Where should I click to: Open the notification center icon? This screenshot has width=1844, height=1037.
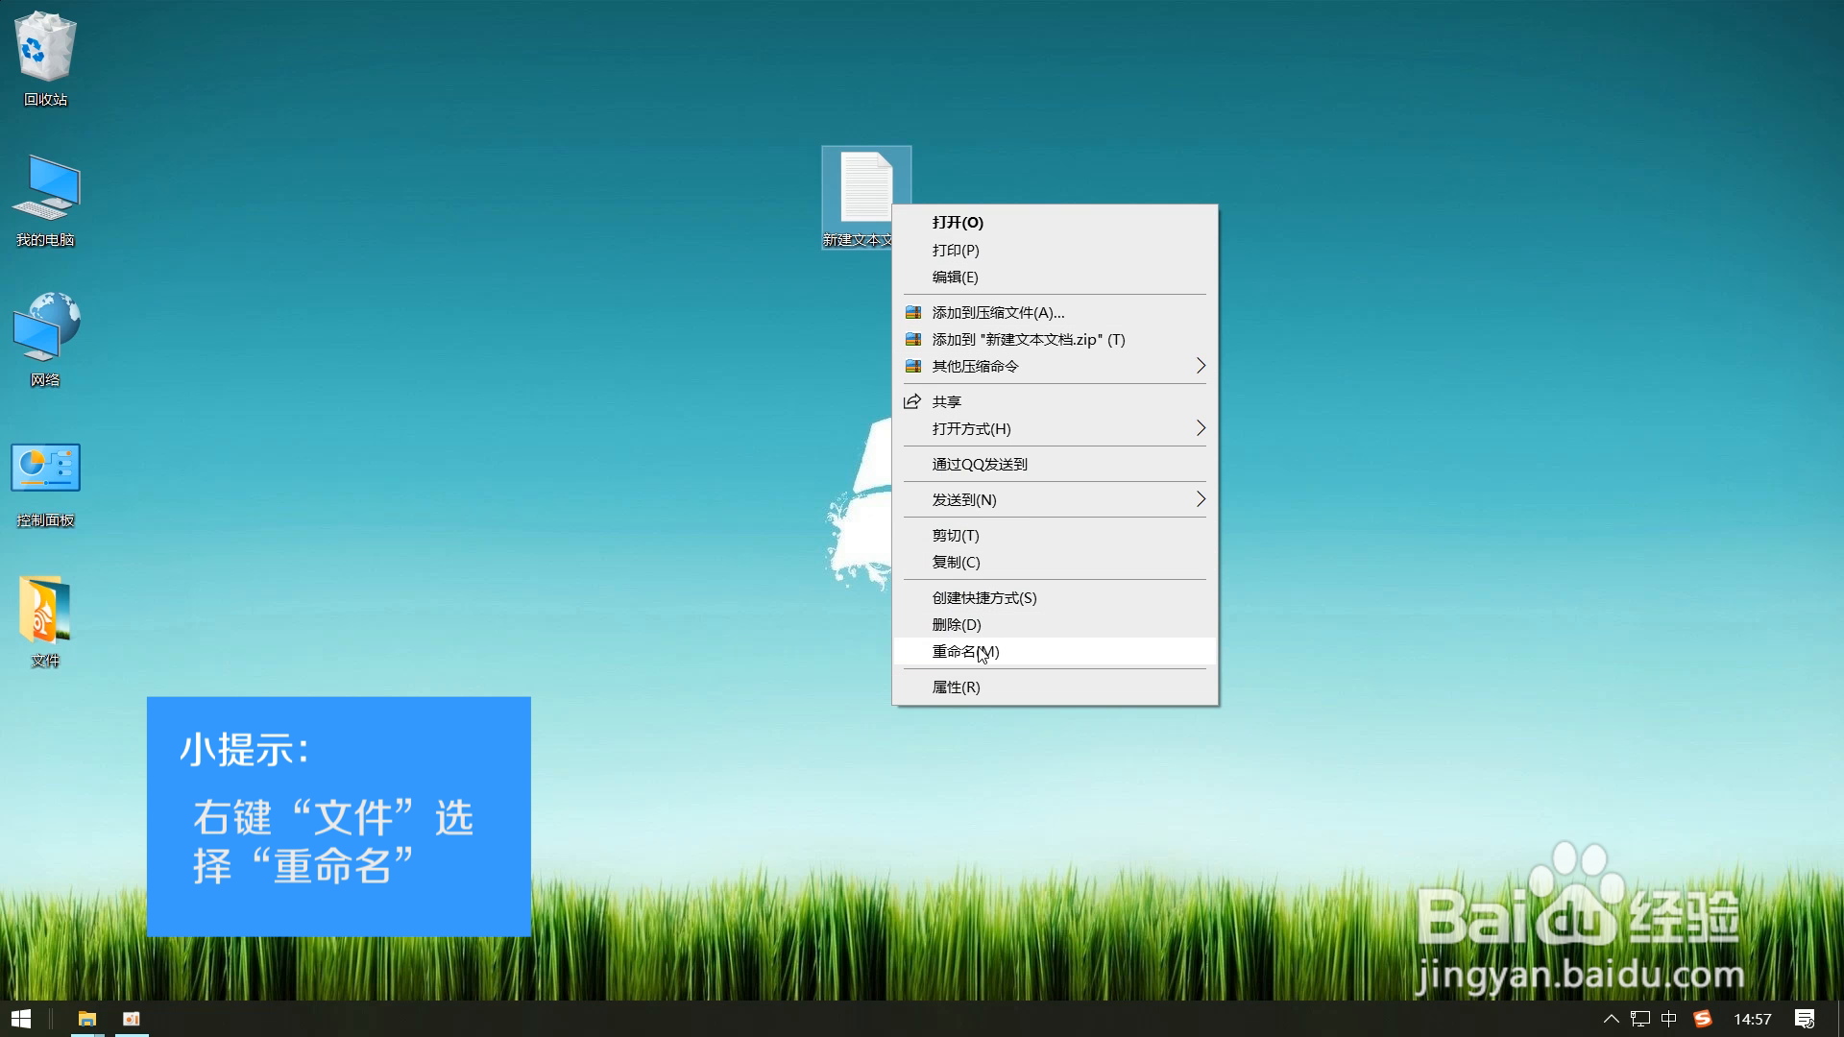coord(1805,1019)
